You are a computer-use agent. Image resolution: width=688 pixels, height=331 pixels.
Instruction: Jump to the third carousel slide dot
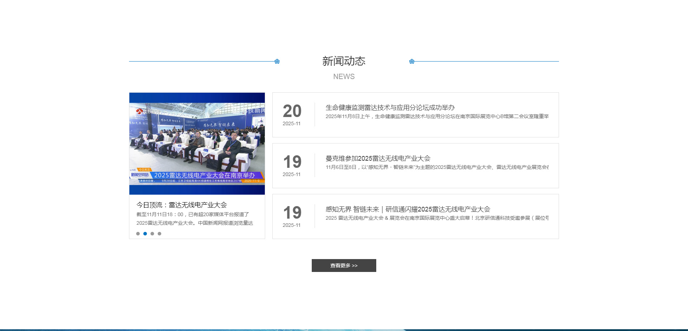click(152, 234)
